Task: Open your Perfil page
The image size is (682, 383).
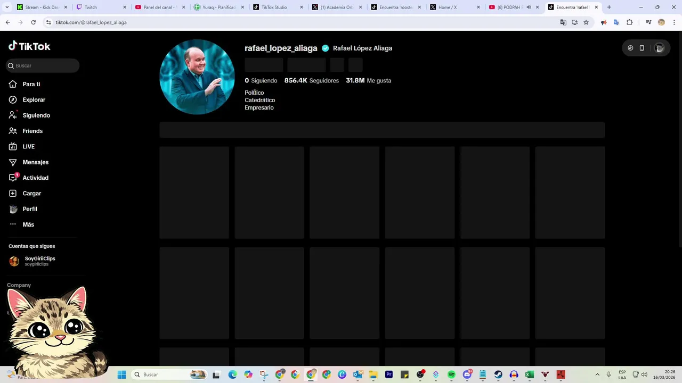Action: coord(29,209)
